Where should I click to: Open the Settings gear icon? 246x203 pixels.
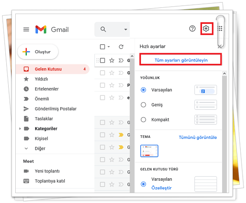coord(206,28)
